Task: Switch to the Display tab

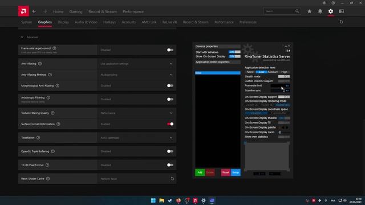Action: coord(63,22)
